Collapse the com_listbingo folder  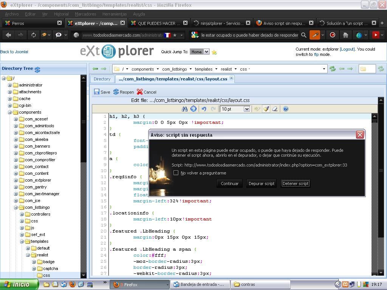pos(15,207)
